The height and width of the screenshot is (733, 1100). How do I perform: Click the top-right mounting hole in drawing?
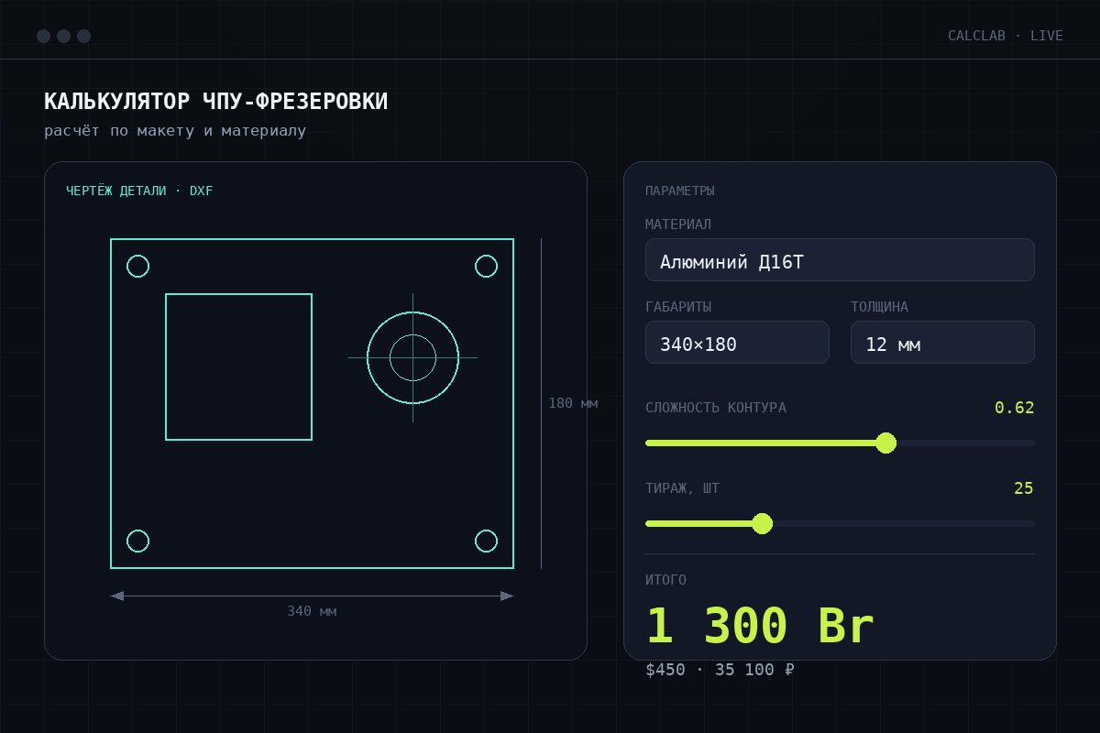point(486,266)
